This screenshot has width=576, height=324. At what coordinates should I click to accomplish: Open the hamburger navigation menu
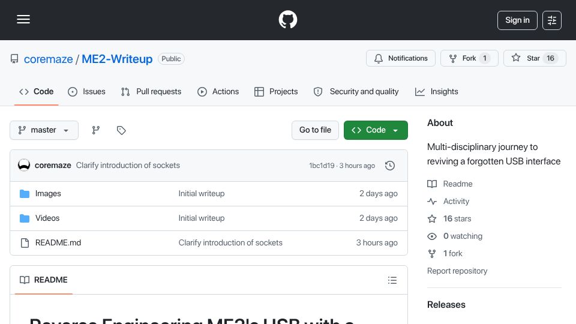click(23, 19)
